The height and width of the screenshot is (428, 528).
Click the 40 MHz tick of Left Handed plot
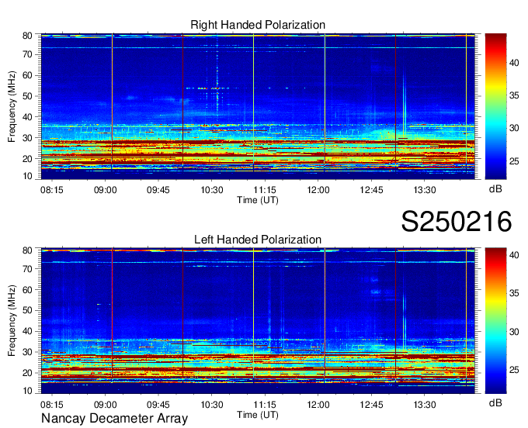point(27,331)
